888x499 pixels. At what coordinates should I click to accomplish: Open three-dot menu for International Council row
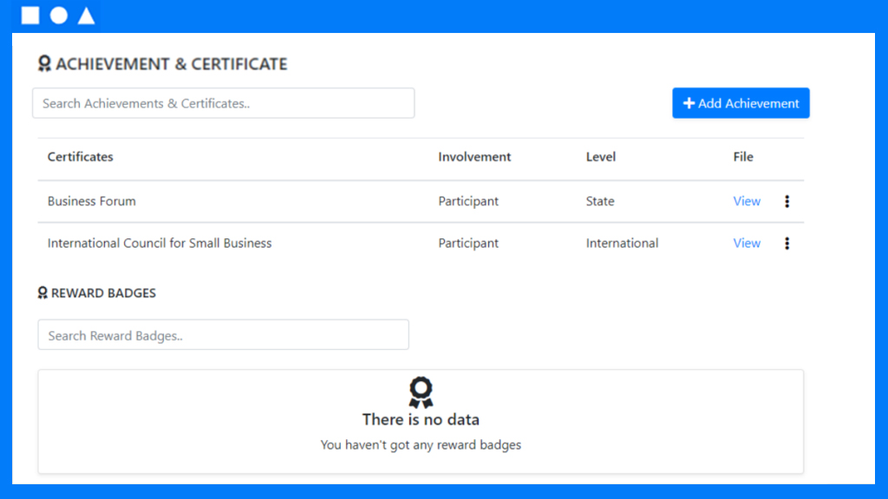[787, 243]
